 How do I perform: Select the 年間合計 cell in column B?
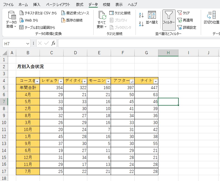pyautogui.click(x=28, y=87)
